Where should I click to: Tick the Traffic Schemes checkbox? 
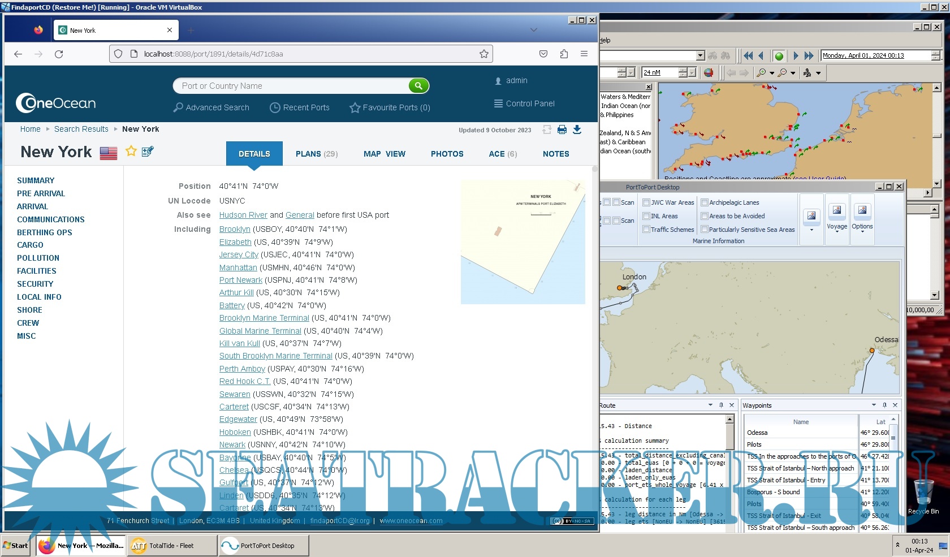(x=646, y=230)
